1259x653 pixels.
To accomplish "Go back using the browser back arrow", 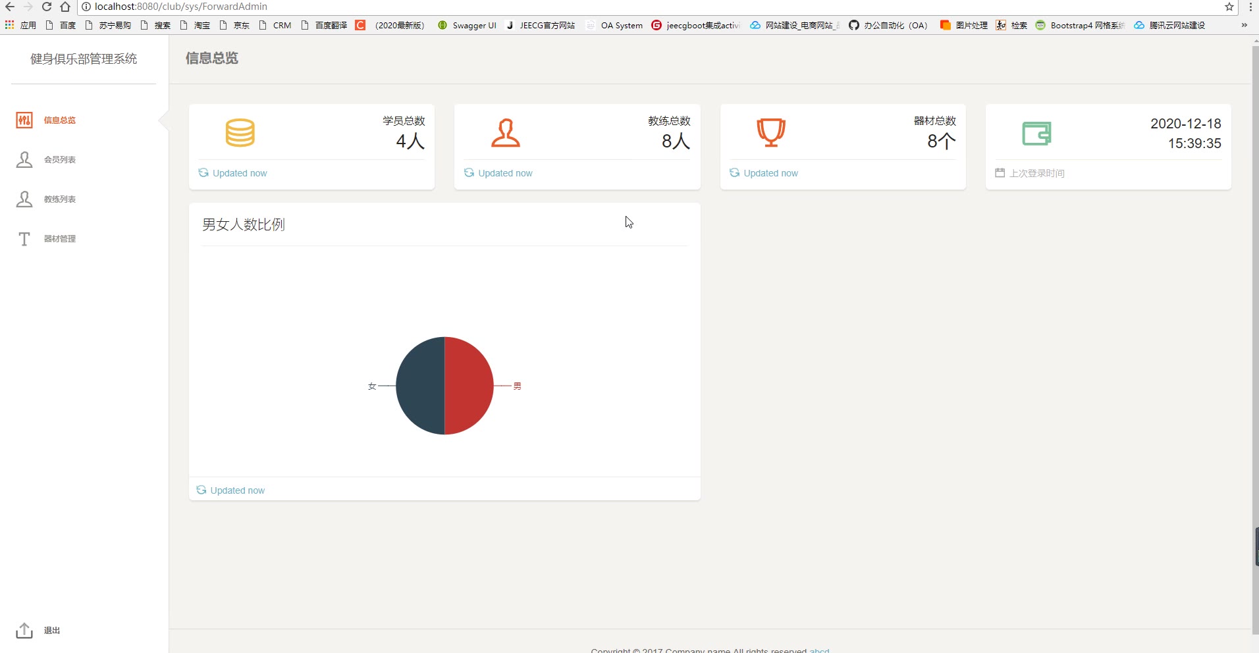I will click(x=10, y=7).
